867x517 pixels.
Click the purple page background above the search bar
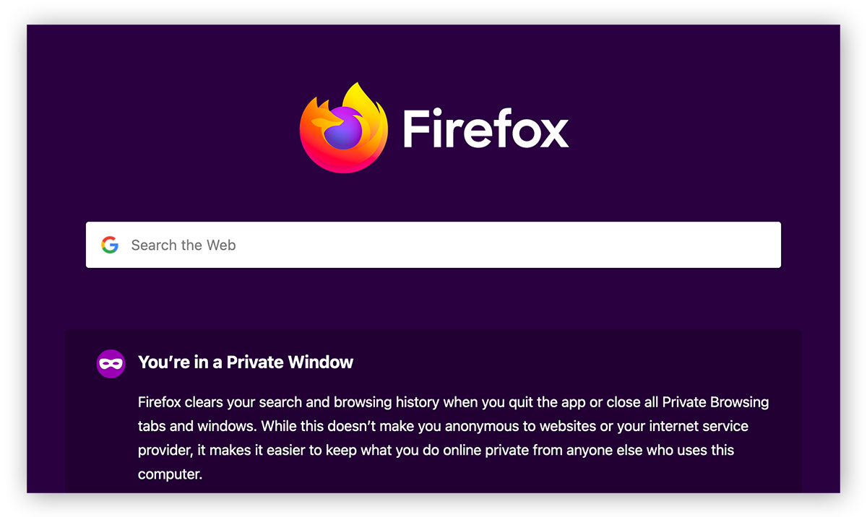[433, 195]
